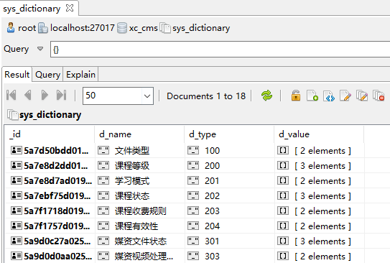Click the collection icon beside bold sys_dictionary heading
Image resolution: width=390 pixels, height=263 pixels.
pyautogui.click(x=13, y=114)
